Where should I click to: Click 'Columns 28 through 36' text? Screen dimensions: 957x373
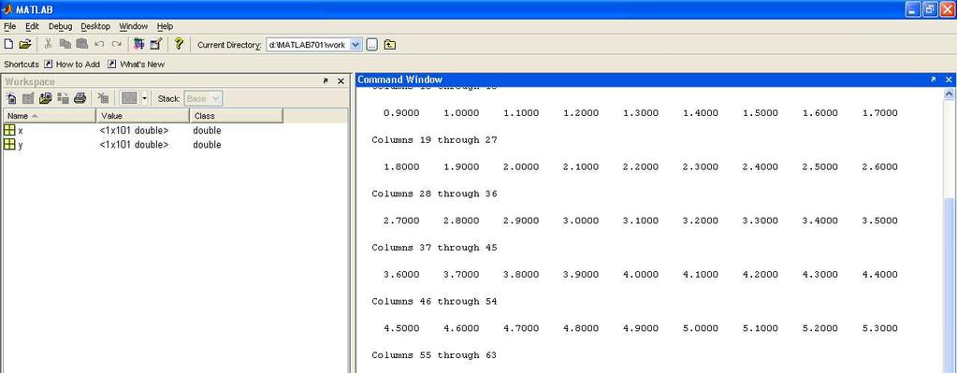[435, 194]
